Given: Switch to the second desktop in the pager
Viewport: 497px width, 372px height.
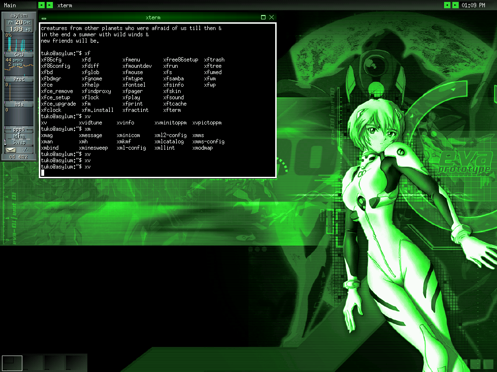Looking at the screenshot, I should 33,362.
